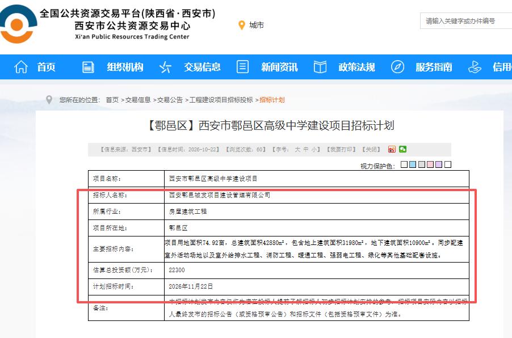512x338 pixels.
Task: Click the 组织机构 document icon
Action: click(x=88, y=67)
